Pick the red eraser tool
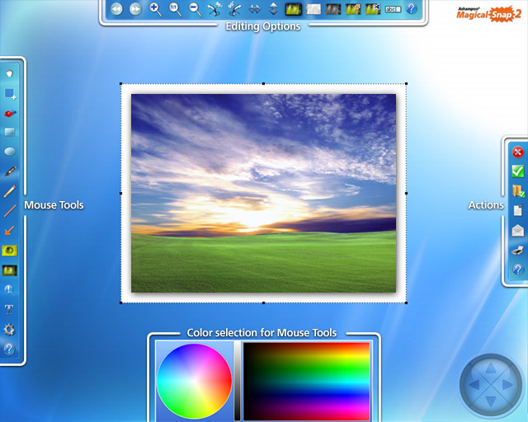The height and width of the screenshot is (422, 528). pos(10,112)
